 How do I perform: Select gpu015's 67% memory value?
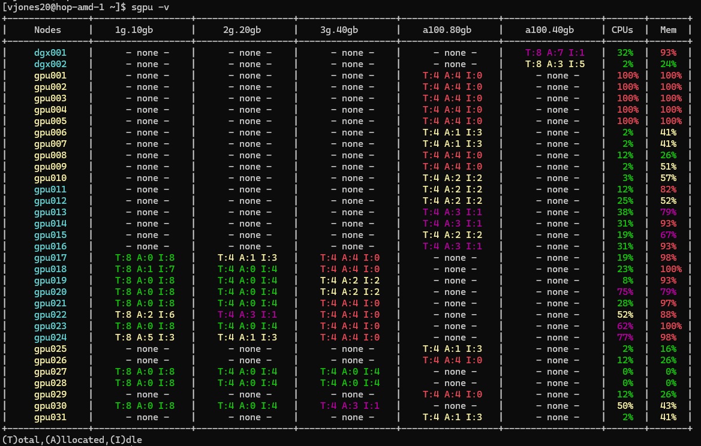coord(669,235)
